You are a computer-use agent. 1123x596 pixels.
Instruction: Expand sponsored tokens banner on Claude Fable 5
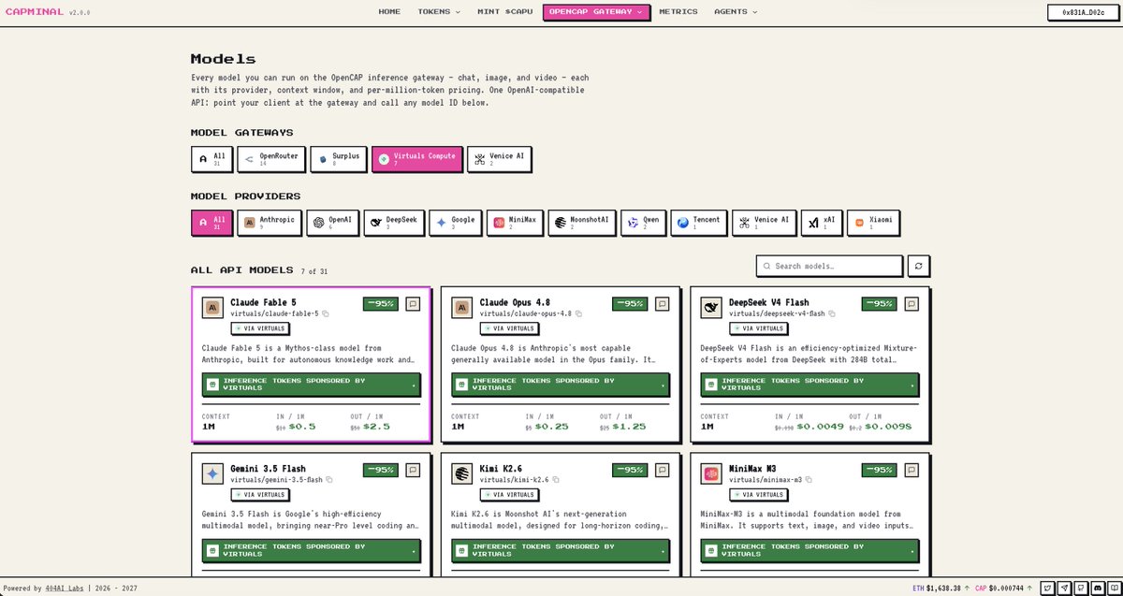(x=312, y=385)
